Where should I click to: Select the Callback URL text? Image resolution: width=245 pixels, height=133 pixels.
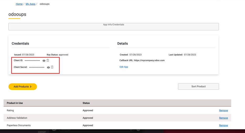[x=142, y=60]
